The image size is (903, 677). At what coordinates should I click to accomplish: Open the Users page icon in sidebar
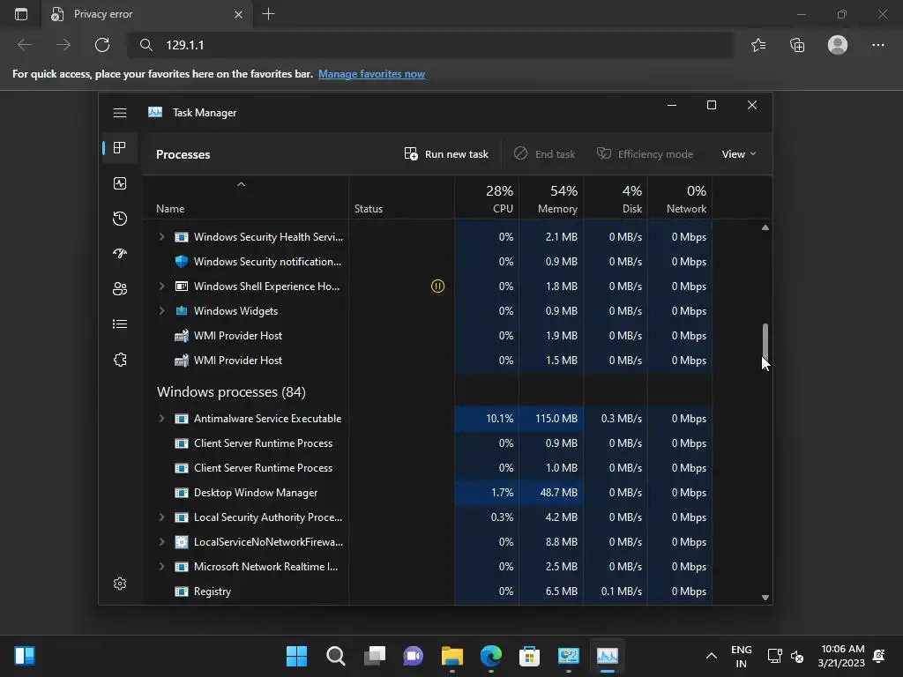tap(120, 289)
